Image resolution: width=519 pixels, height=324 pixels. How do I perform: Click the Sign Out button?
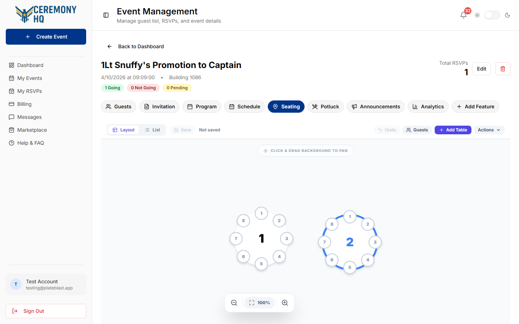click(x=46, y=311)
